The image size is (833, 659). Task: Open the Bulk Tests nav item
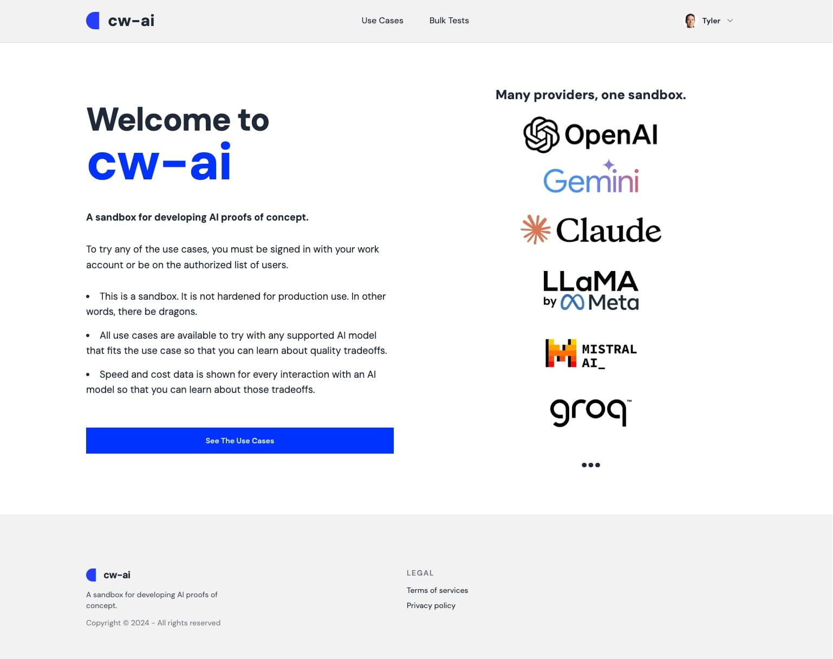click(x=449, y=21)
